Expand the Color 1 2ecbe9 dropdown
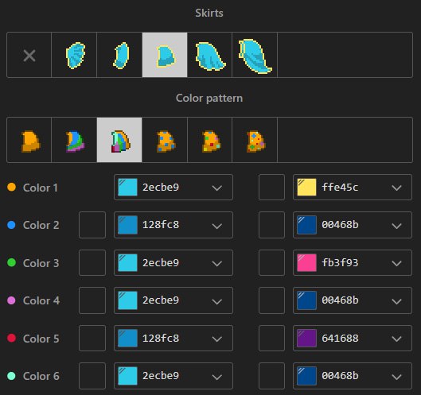This screenshot has width=421, height=395. [216, 188]
